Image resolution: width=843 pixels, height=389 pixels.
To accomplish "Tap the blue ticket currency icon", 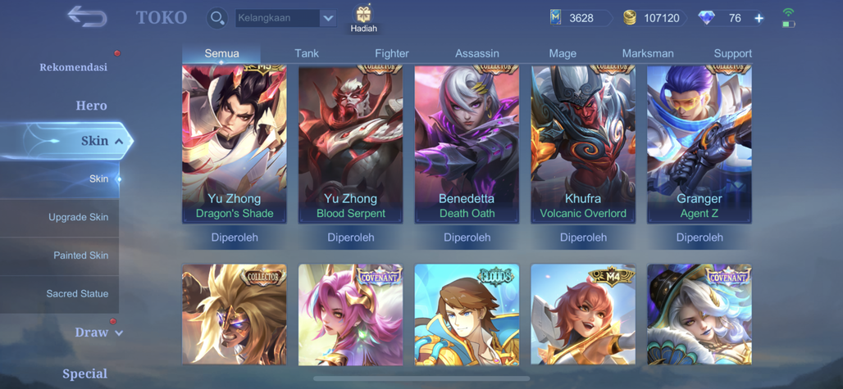I will pyautogui.click(x=555, y=18).
